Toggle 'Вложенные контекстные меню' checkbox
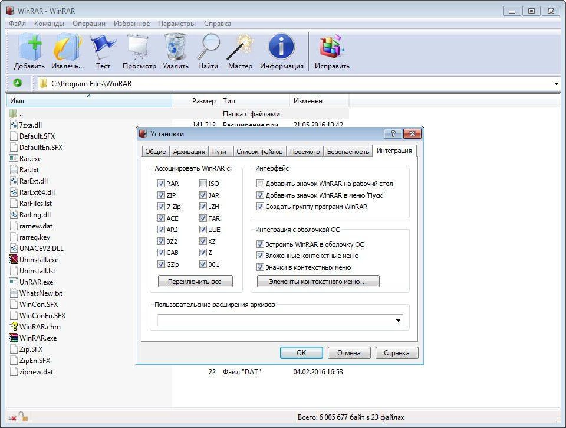 [x=260, y=256]
